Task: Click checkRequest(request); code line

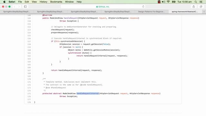Action: [x=63, y=30]
